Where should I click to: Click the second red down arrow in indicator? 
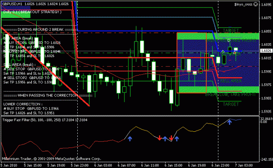[171, 138]
